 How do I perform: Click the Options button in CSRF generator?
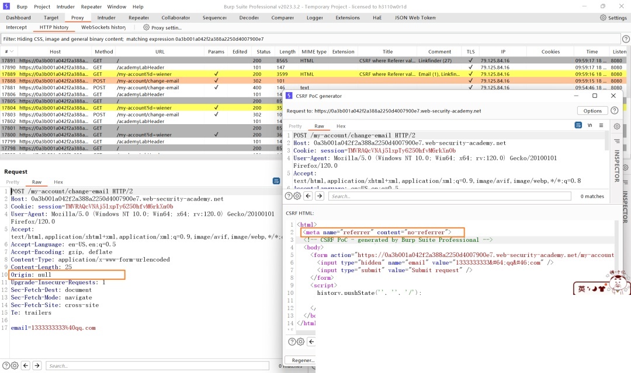click(x=592, y=110)
